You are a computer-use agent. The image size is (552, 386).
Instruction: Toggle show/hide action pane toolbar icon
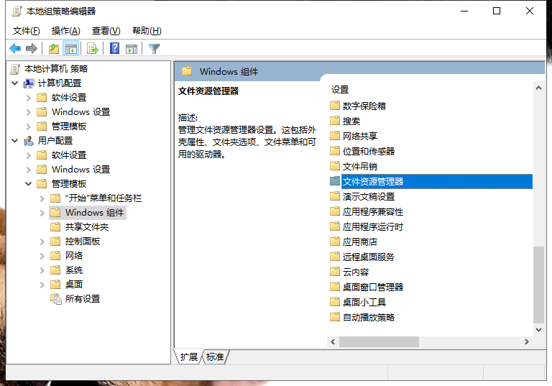(x=132, y=49)
